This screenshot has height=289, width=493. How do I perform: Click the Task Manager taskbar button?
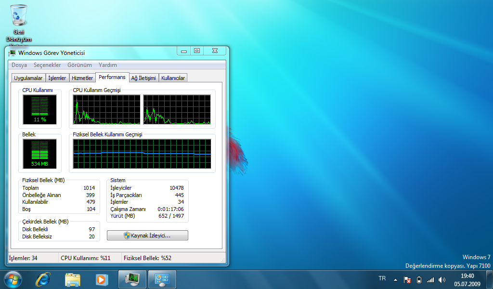click(132, 279)
